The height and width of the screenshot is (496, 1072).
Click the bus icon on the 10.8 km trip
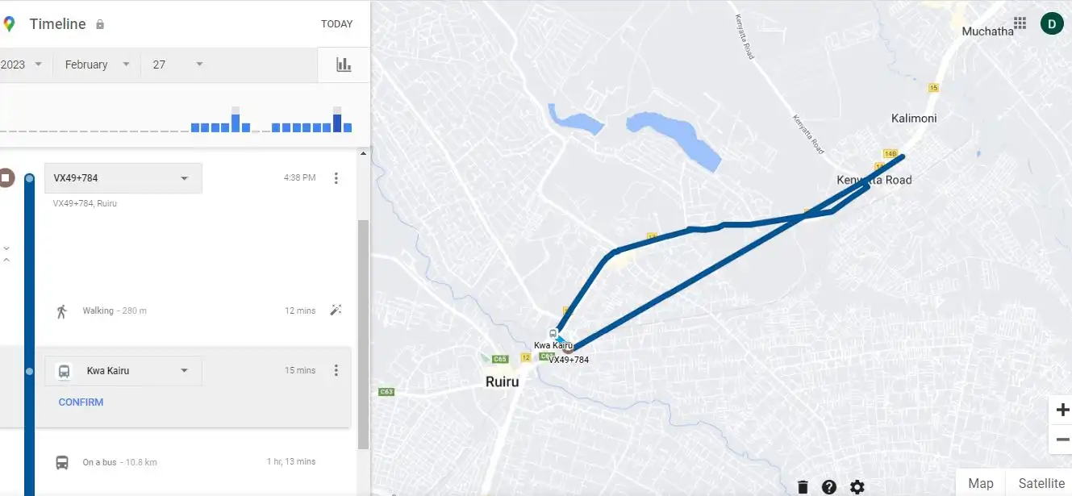62,461
